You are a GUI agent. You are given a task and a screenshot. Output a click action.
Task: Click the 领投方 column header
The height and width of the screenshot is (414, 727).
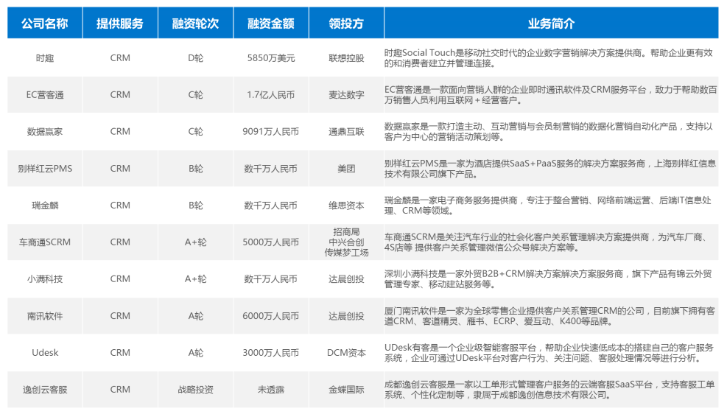[346, 24]
